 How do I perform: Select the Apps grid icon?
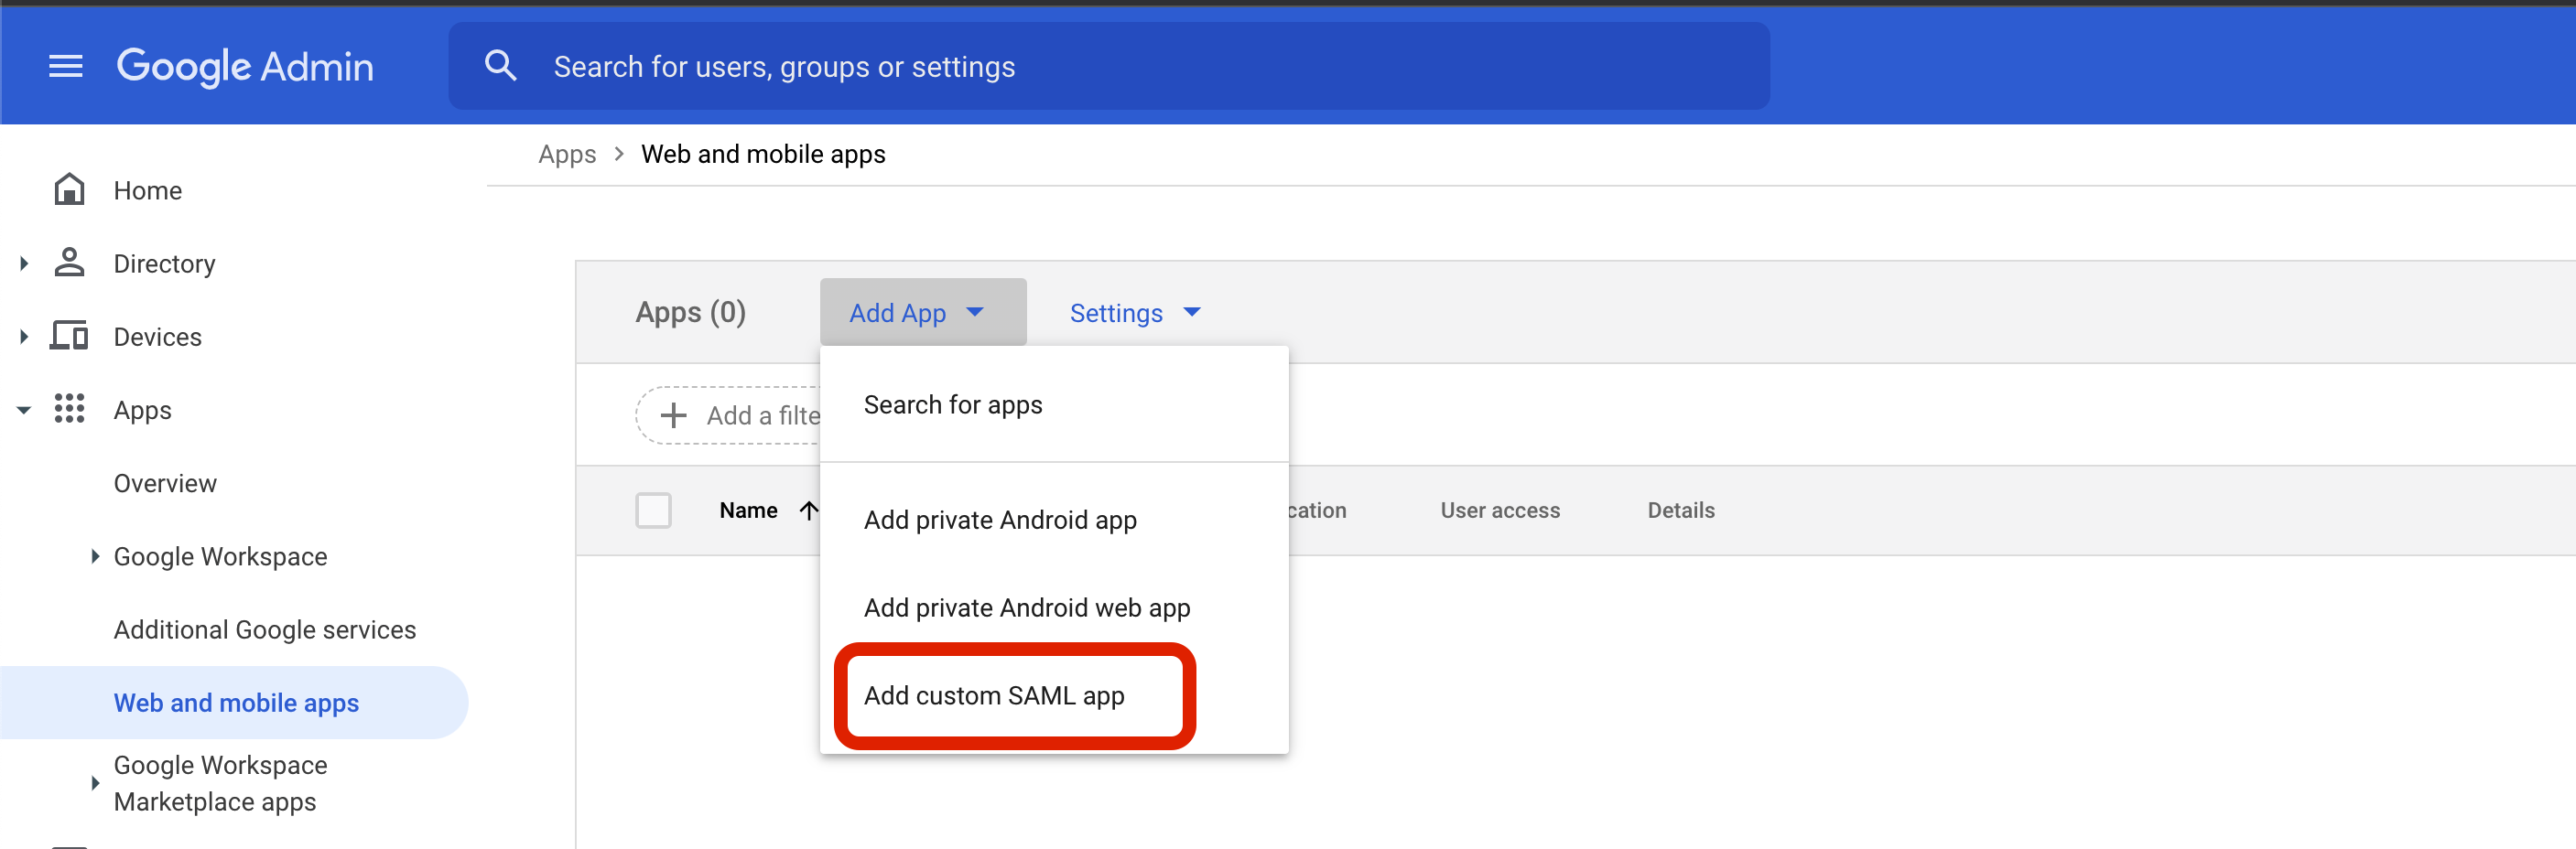(x=68, y=410)
